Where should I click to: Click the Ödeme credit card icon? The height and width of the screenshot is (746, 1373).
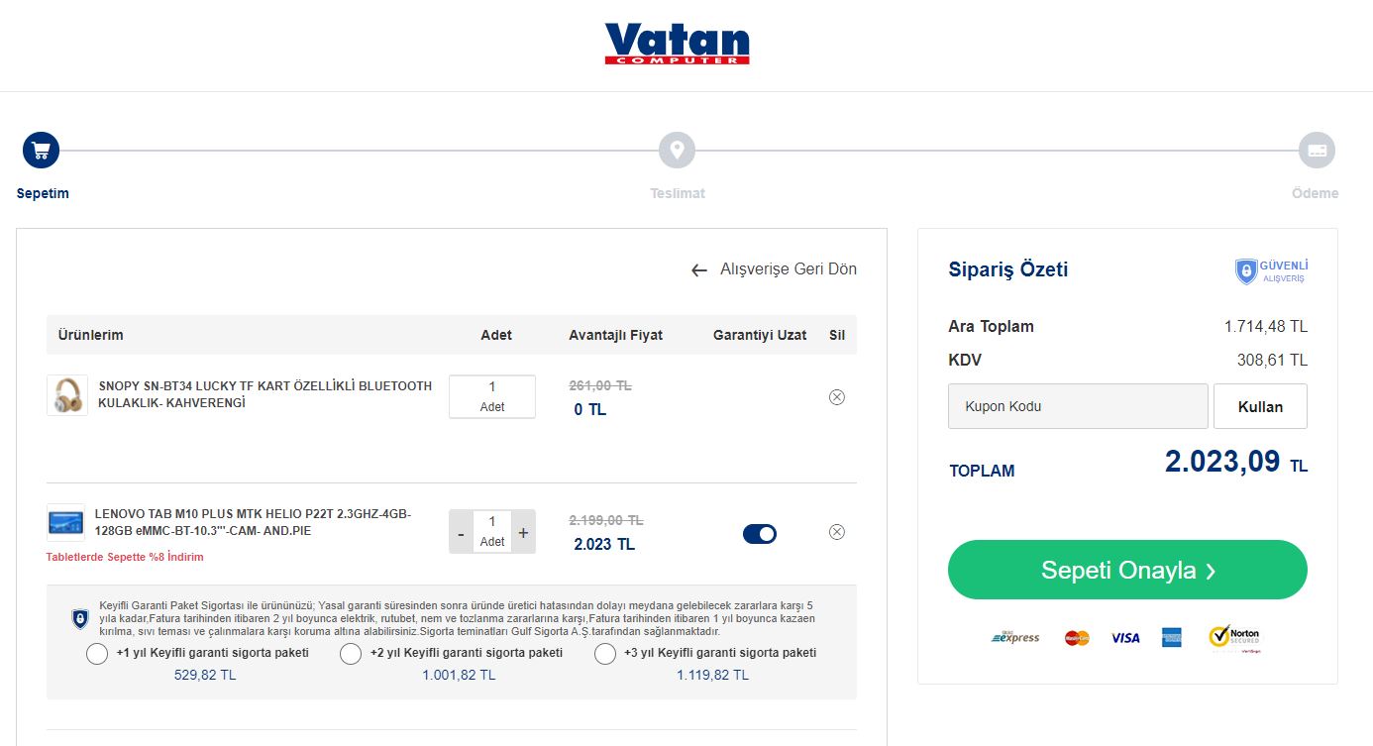[1317, 151]
